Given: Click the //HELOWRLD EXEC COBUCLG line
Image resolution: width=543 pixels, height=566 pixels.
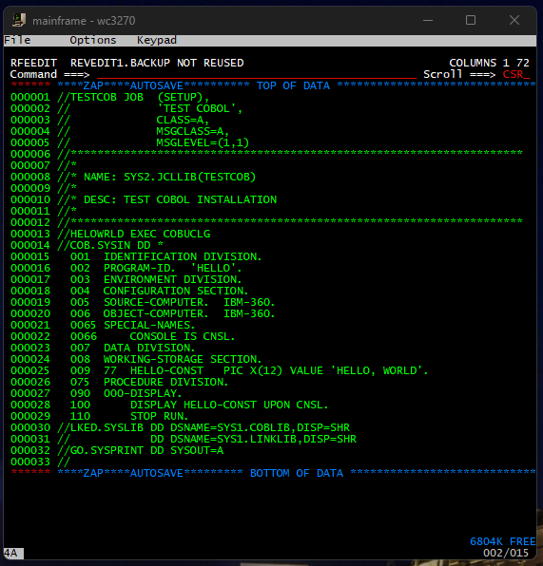Looking at the screenshot, I should point(134,234).
